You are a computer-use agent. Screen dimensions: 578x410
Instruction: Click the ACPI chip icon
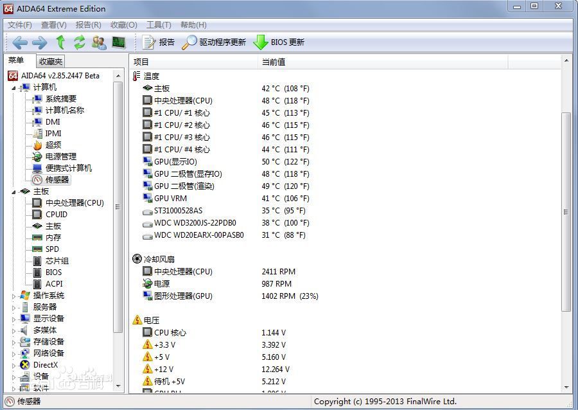37,284
